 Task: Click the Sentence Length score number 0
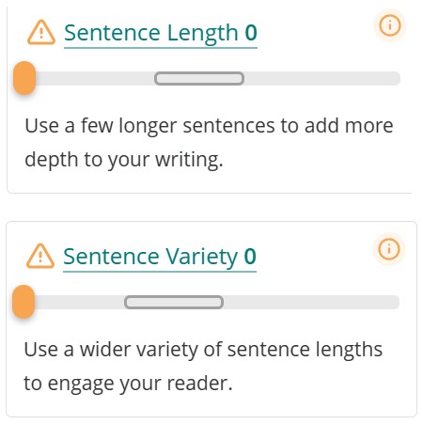coord(251,32)
